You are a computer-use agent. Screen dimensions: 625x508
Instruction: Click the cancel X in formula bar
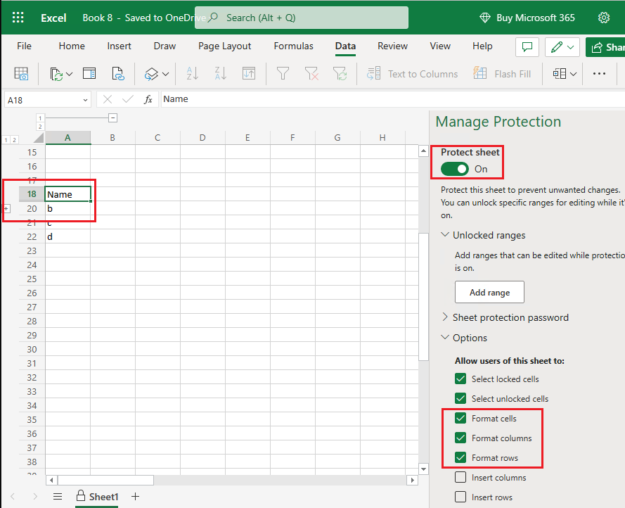[x=108, y=99]
